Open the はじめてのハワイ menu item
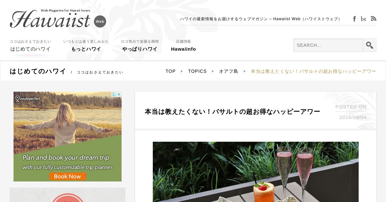 click(x=30, y=46)
